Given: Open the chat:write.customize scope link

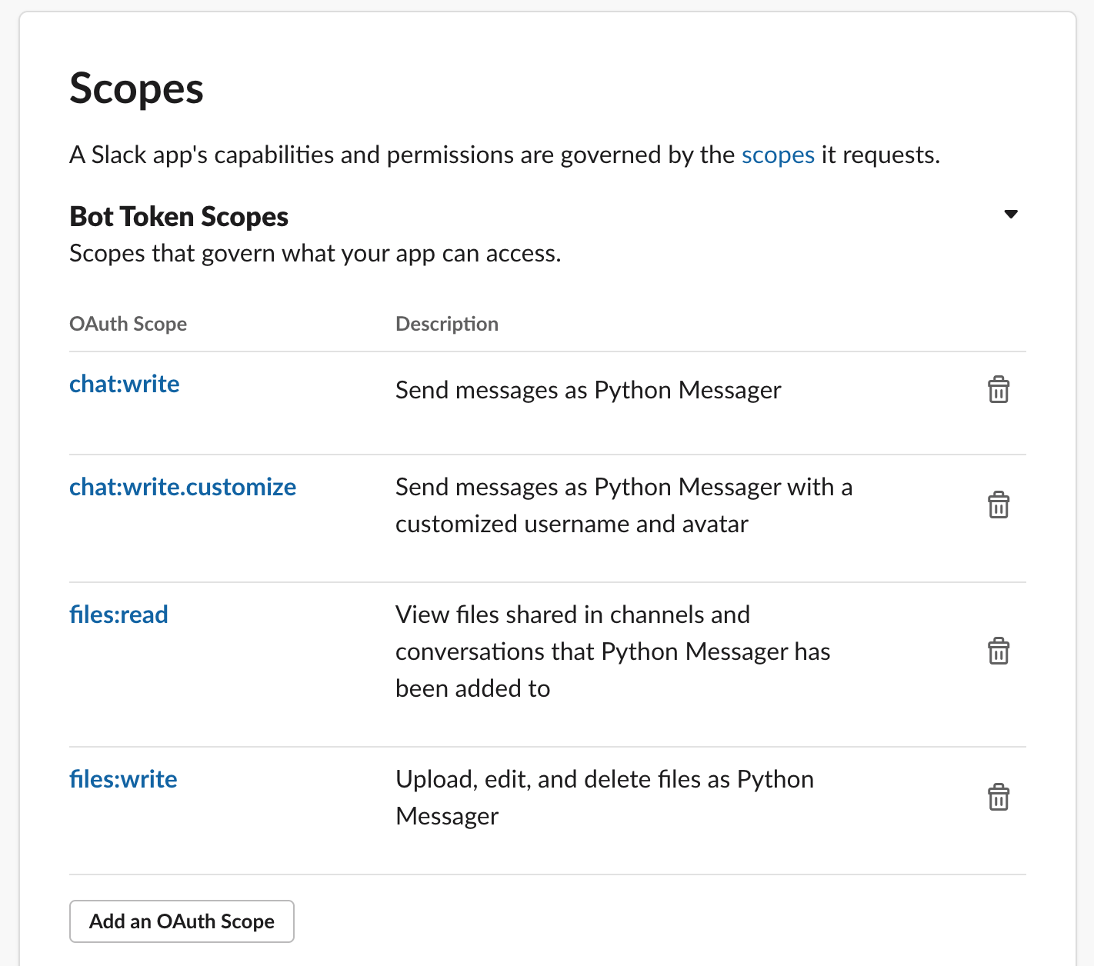Looking at the screenshot, I should click(x=182, y=487).
